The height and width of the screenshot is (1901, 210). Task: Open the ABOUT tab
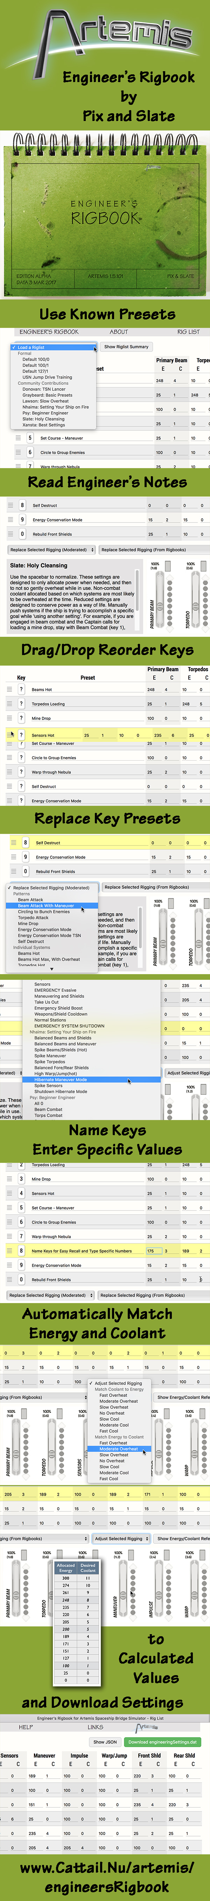(x=119, y=332)
